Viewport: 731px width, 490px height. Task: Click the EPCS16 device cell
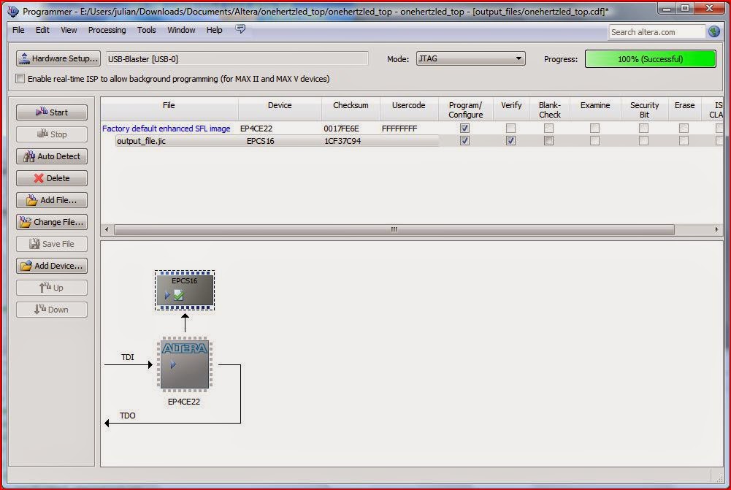point(260,141)
